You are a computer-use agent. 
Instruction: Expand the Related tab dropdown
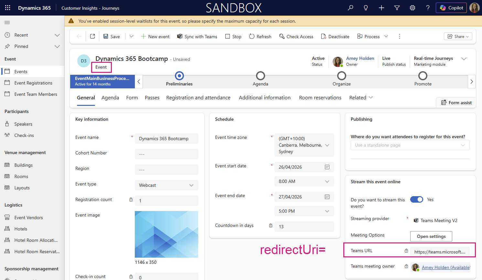point(361,98)
